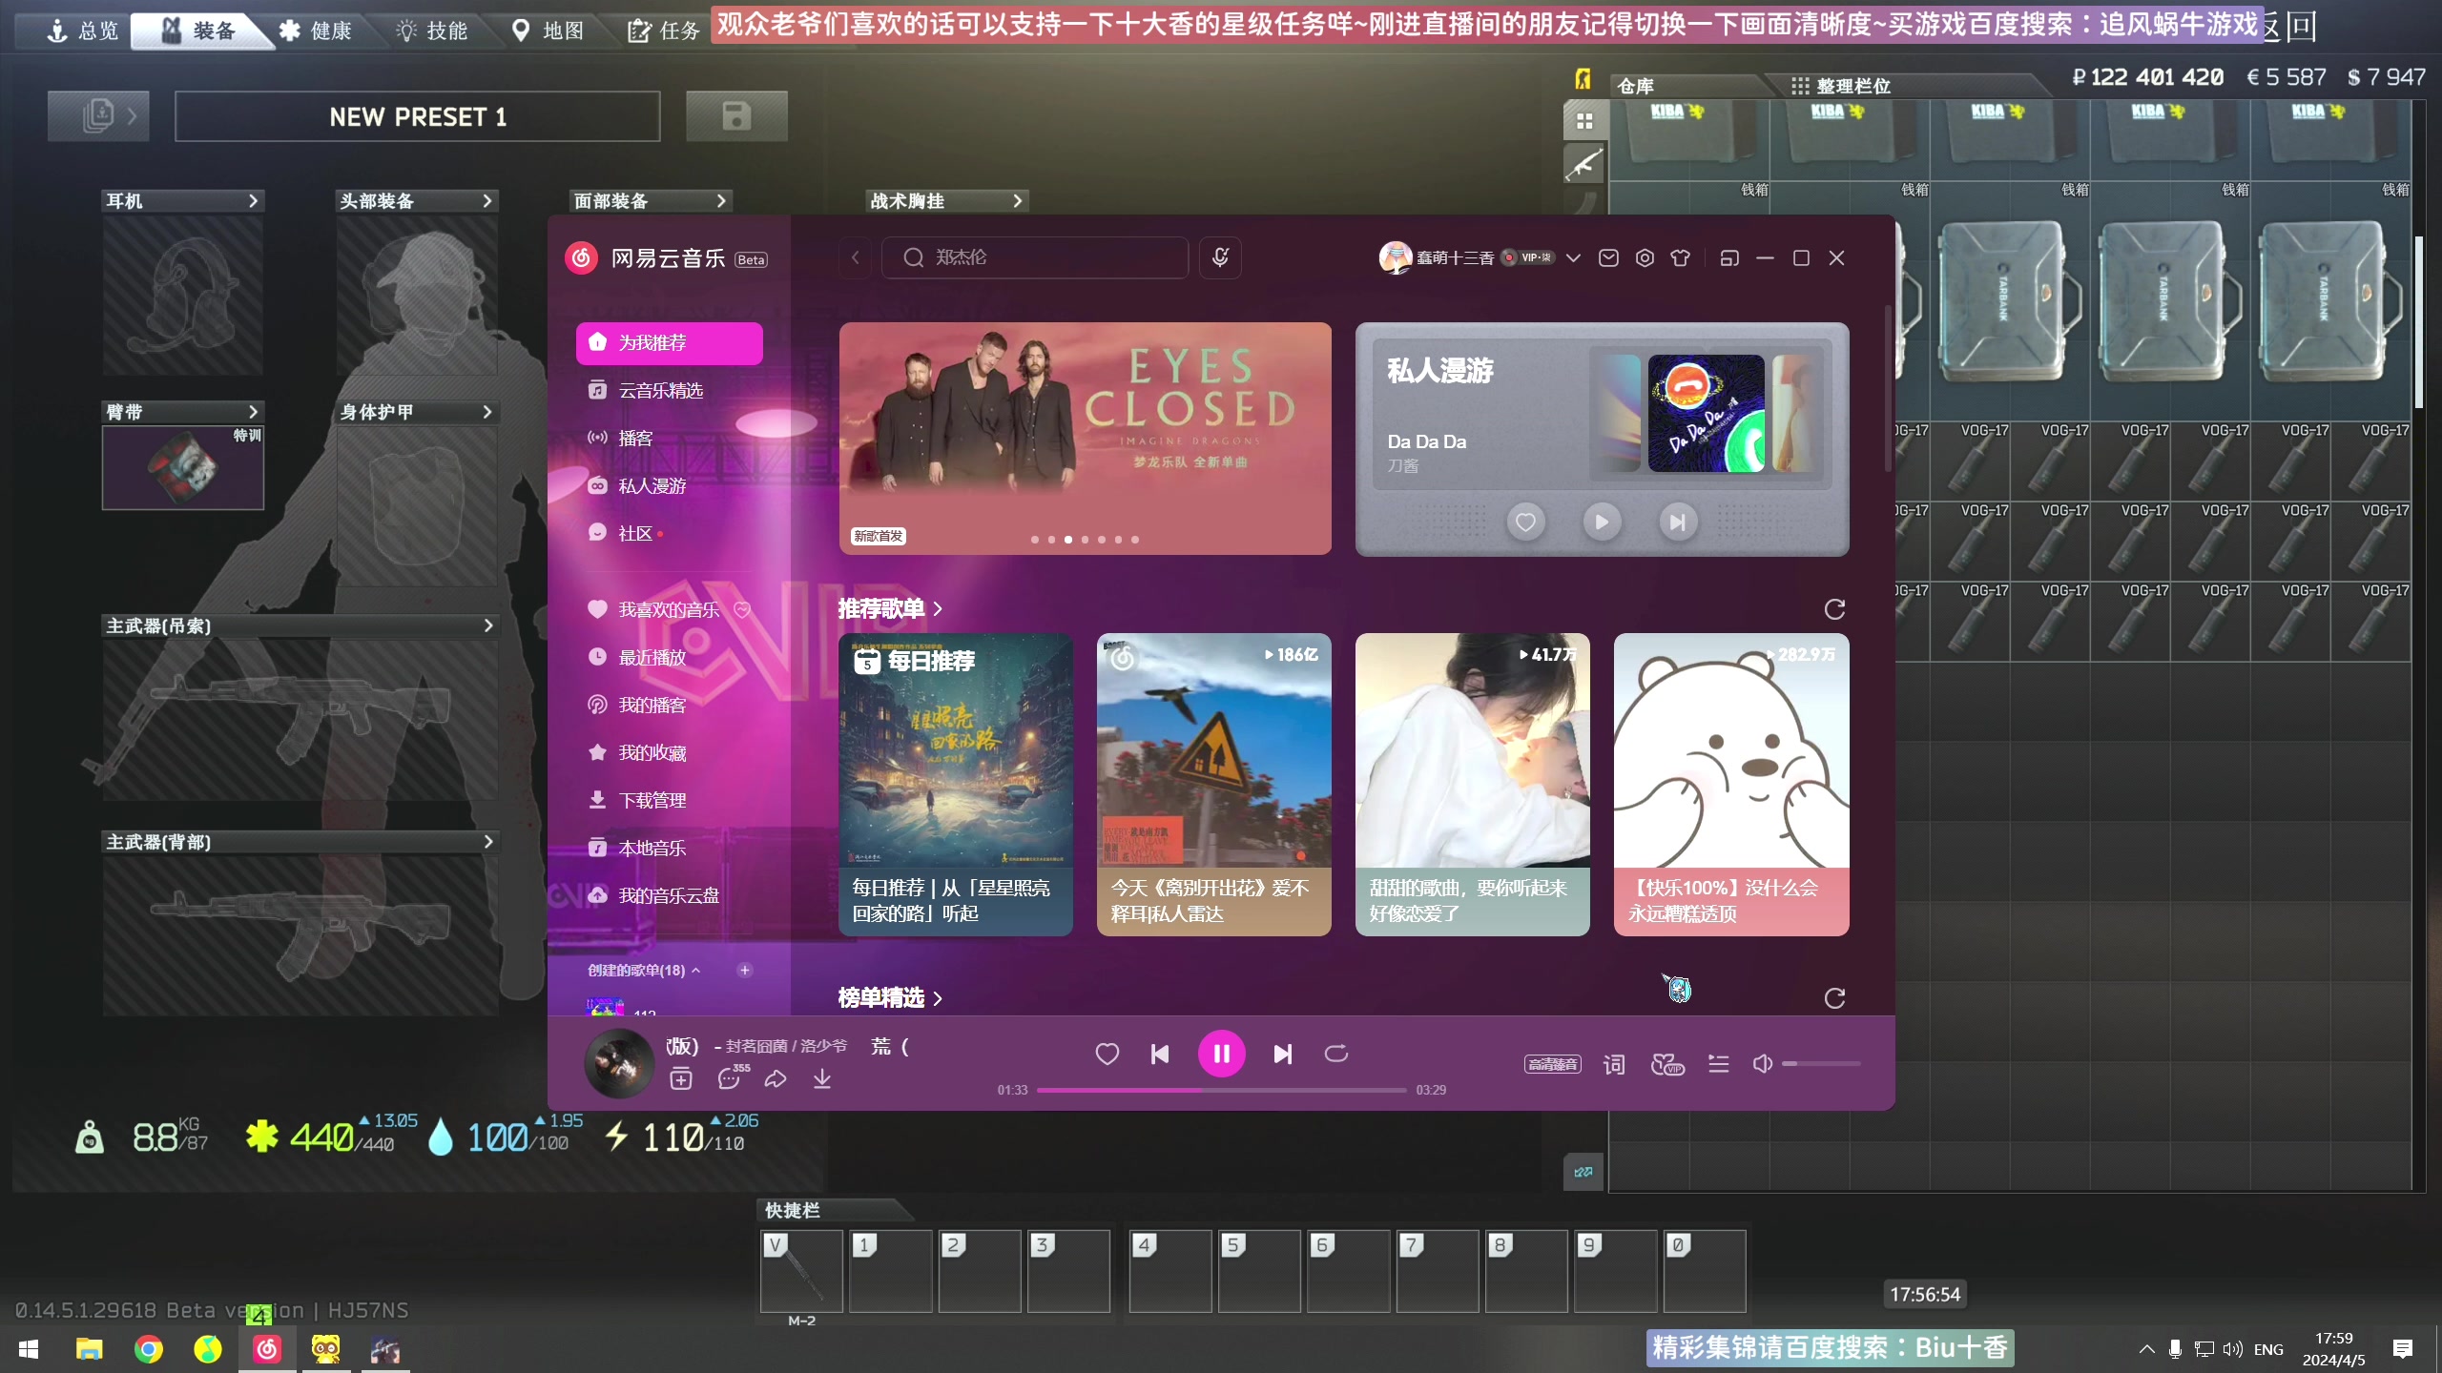Open the skin theme shirt icon
The height and width of the screenshot is (1373, 2442).
(x=1681, y=257)
